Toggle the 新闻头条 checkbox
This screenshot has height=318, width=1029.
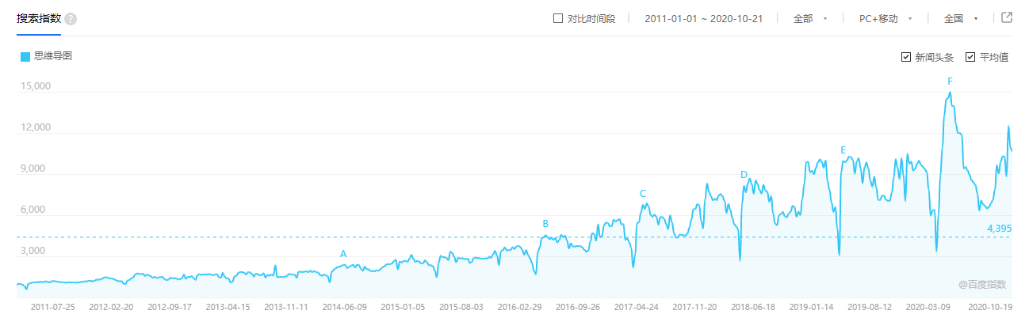tap(906, 57)
